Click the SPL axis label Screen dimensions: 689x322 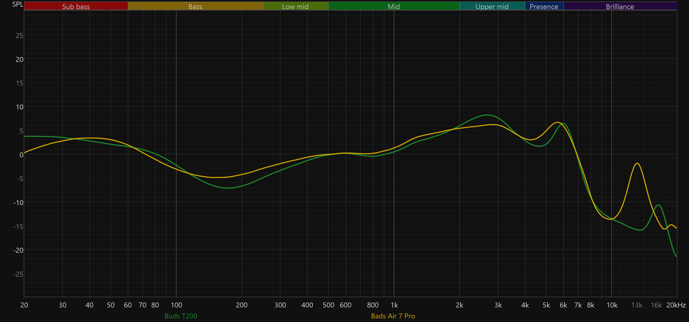(18, 4)
